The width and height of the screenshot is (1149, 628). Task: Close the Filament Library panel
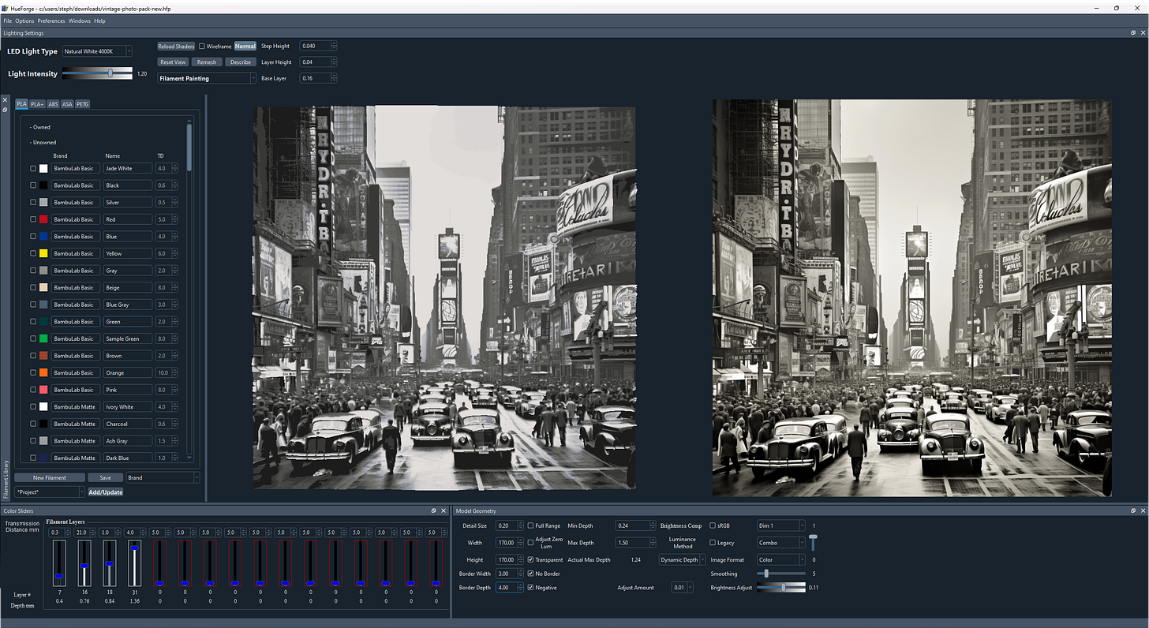[x=5, y=100]
